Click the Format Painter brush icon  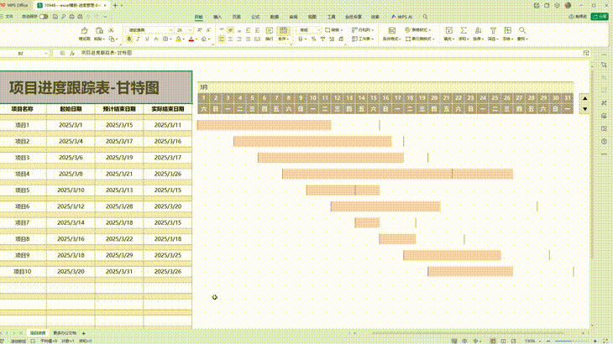point(84,31)
